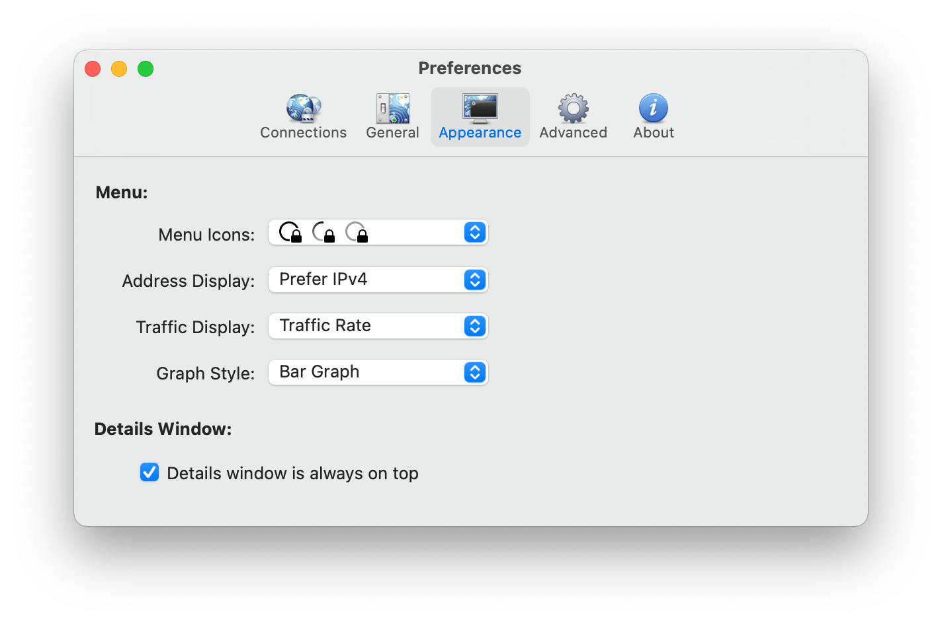Open the Traffic Display Traffic Rate dropdown
The height and width of the screenshot is (624, 942).
click(378, 326)
